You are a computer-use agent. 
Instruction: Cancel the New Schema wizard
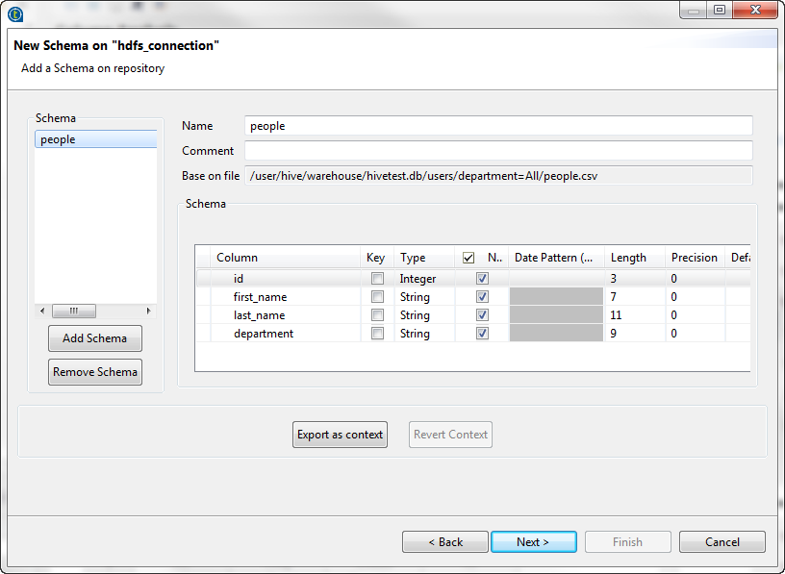coord(722,542)
